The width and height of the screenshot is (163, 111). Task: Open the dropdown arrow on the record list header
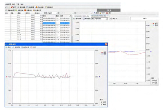tap(70, 16)
